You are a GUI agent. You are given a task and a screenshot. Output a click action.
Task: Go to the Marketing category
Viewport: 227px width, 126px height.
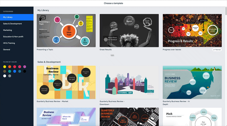pyautogui.click(x=8, y=30)
